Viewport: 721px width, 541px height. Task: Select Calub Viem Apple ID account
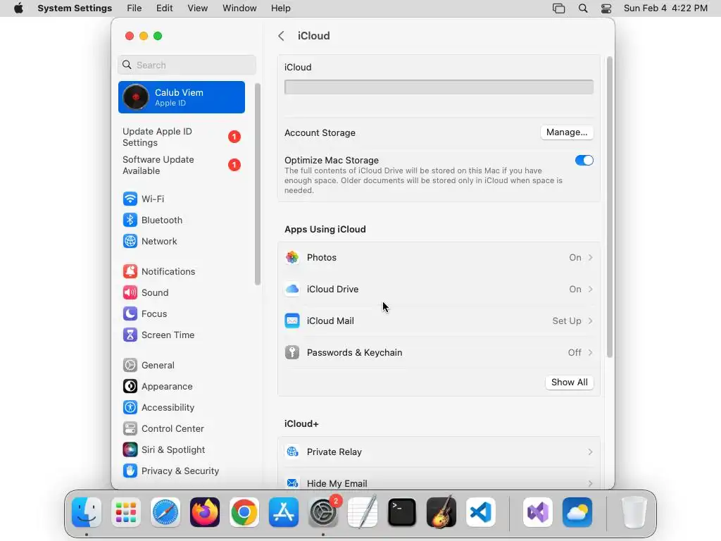click(x=182, y=97)
